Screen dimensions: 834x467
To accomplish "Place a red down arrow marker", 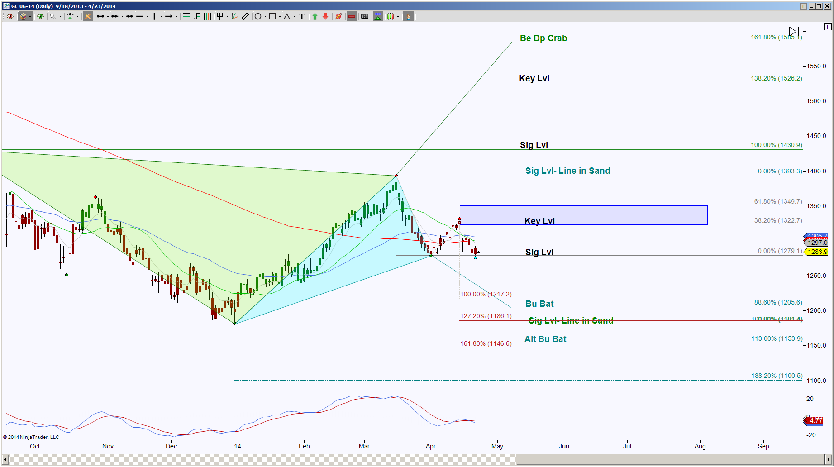I will 325,16.
